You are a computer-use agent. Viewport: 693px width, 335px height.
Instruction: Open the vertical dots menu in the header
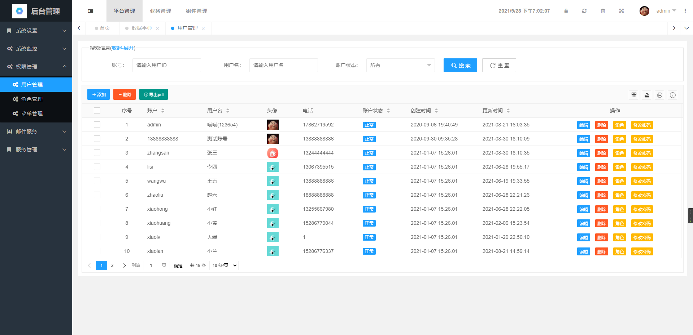click(685, 11)
